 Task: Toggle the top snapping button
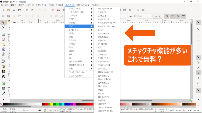coord(198,22)
